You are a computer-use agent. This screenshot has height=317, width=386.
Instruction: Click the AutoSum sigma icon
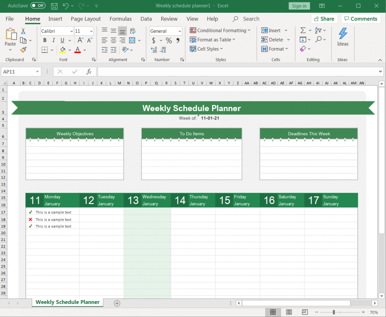pyautogui.click(x=303, y=30)
